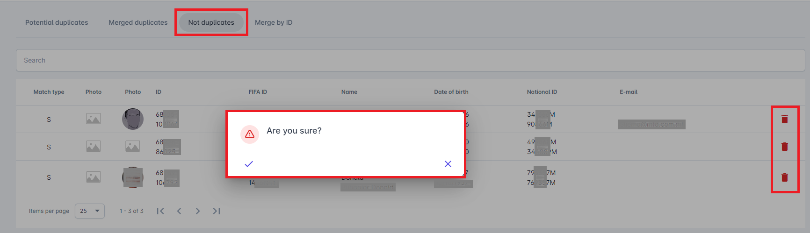
Task: Go to the next page
Action: 198,211
